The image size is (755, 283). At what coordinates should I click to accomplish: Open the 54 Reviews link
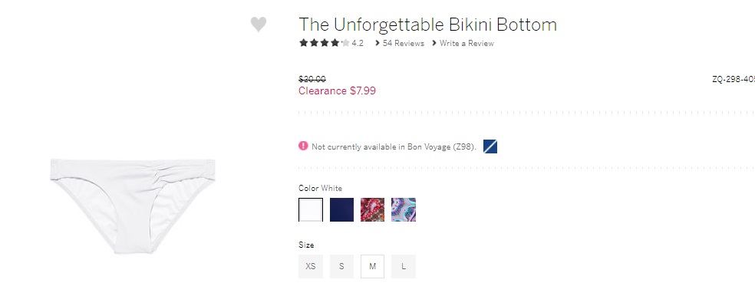[404, 43]
